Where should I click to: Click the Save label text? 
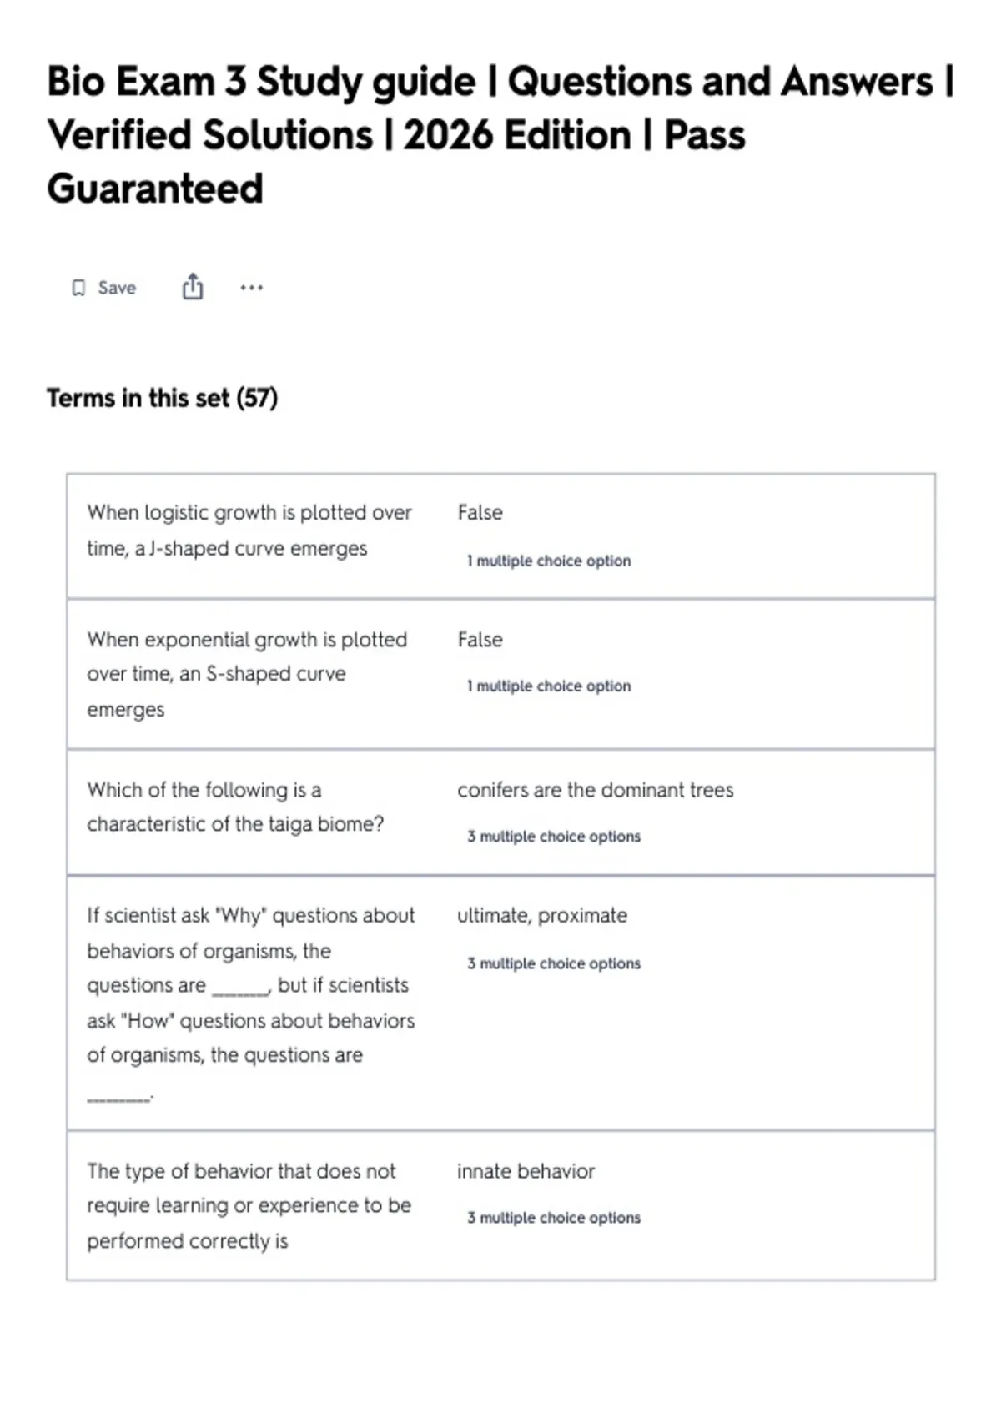point(117,288)
